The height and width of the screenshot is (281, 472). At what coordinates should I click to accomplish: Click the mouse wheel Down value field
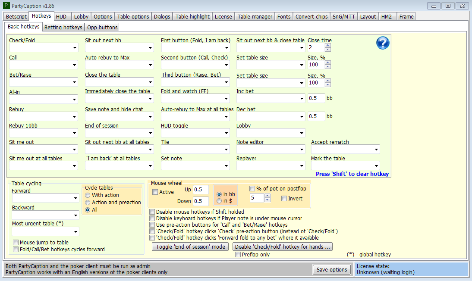click(x=201, y=201)
